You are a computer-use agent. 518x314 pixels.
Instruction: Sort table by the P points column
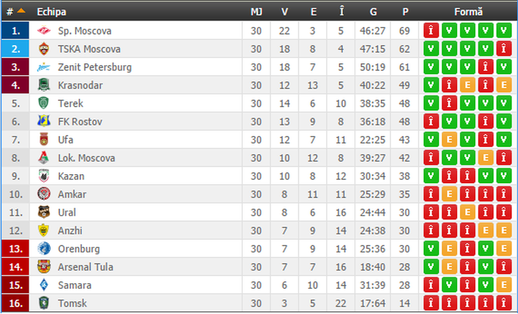click(405, 12)
